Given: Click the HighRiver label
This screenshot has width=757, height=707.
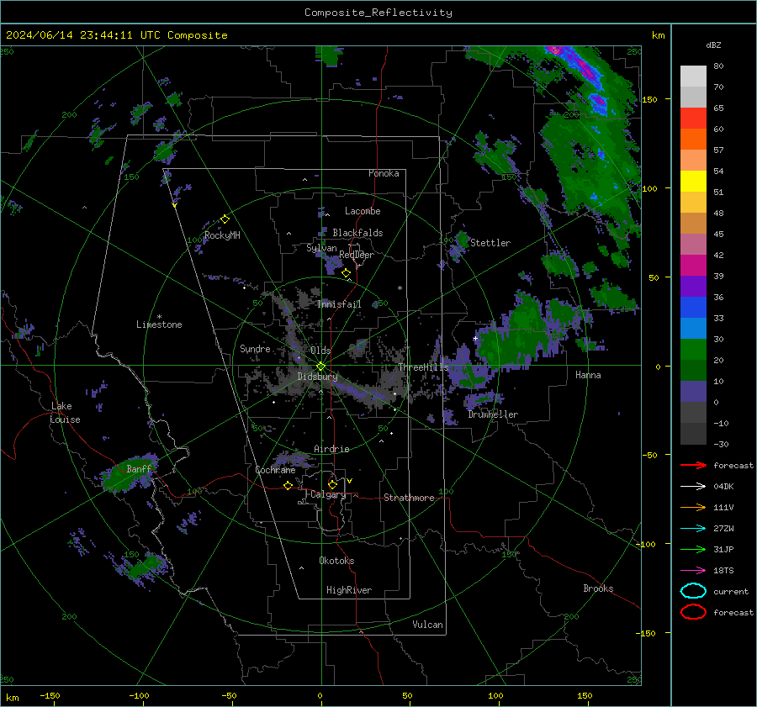Looking at the screenshot, I should [349, 590].
